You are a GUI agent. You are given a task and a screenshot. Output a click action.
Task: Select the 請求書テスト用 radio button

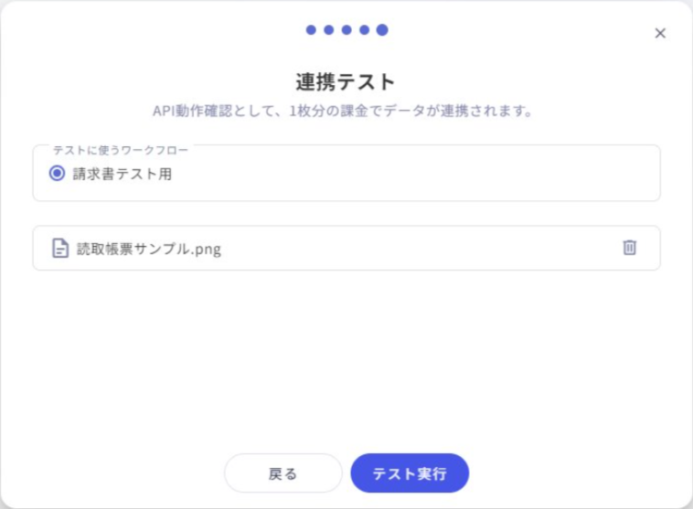click(57, 174)
